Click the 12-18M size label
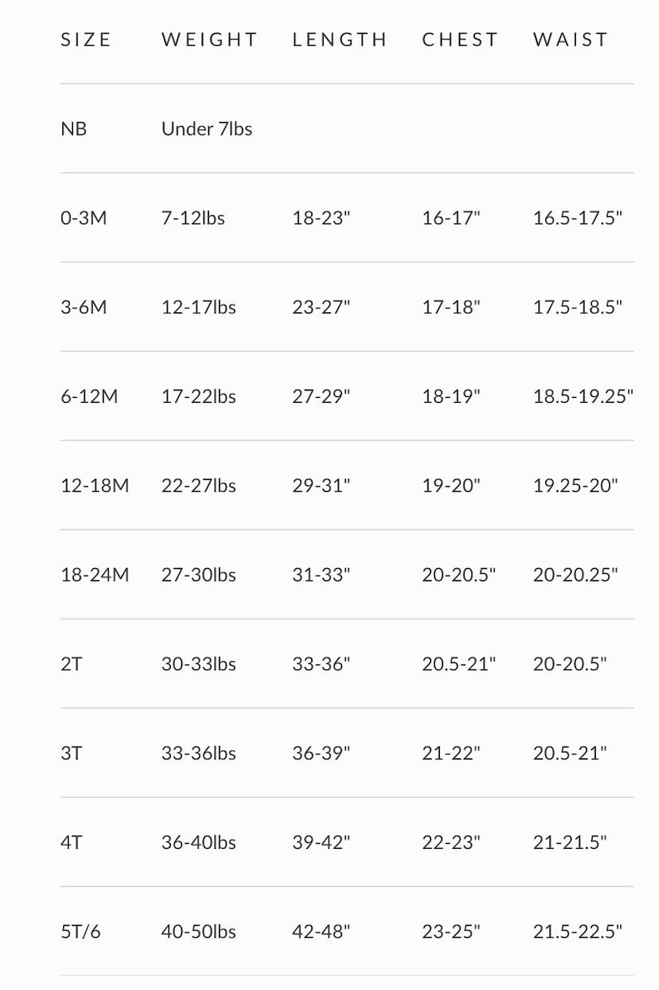Screen dimensions: 659x990 click(x=95, y=486)
